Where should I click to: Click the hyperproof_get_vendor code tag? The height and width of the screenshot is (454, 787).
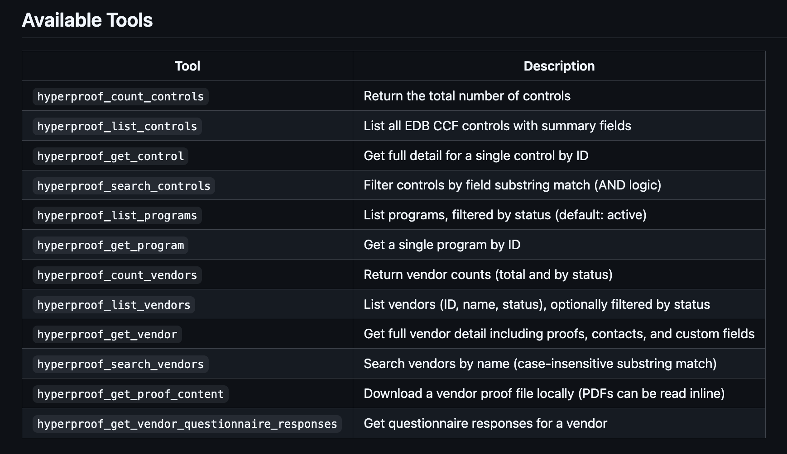[107, 334]
